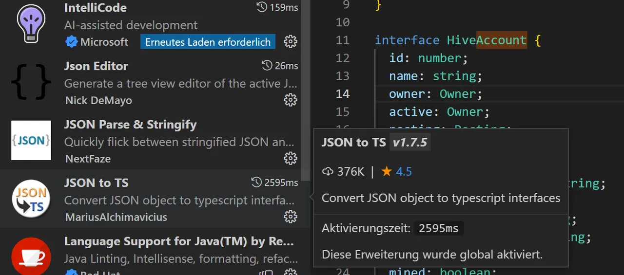The height and width of the screenshot is (275, 624).
Task: Click the tooltip description Convert JSON object text
Action: (441, 198)
